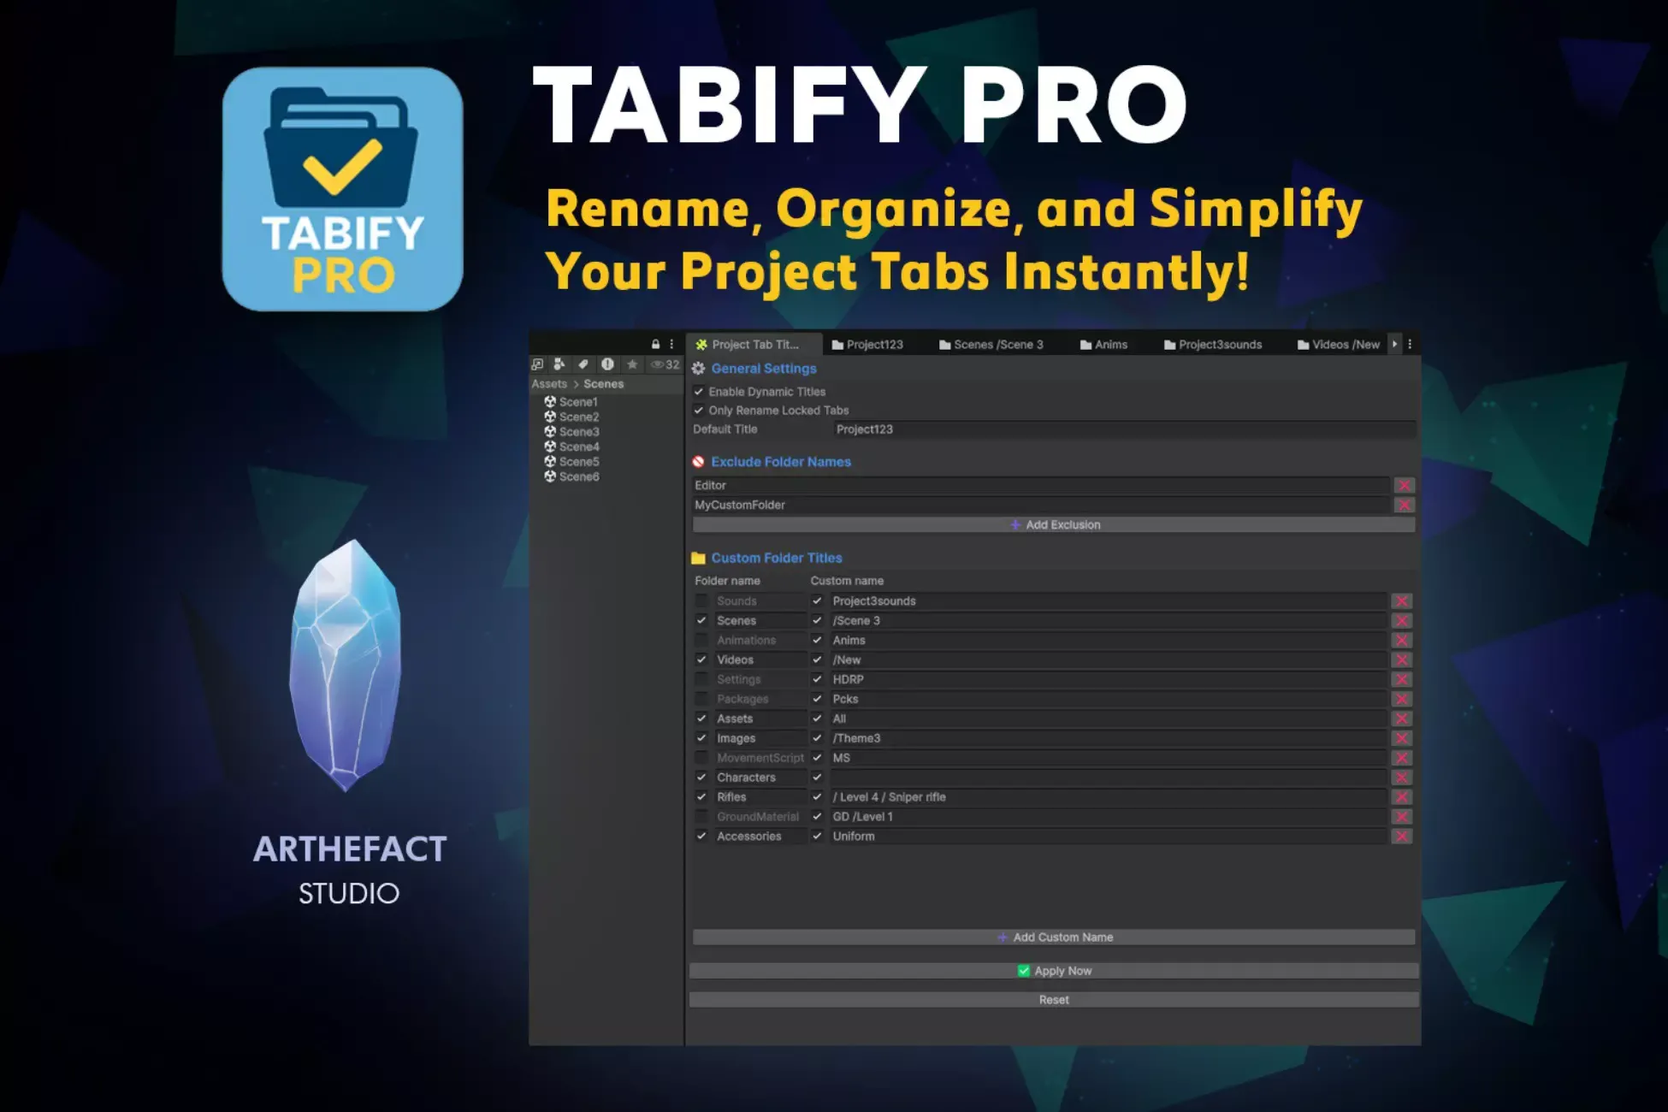Open the favorites star filter
Image resolution: width=1668 pixels, height=1112 pixels.
pyautogui.click(x=632, y=364)
